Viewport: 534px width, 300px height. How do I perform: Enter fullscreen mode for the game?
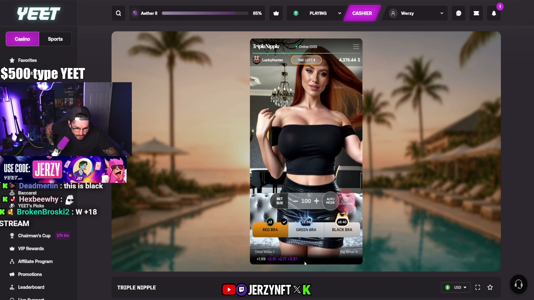click(478, 287)
